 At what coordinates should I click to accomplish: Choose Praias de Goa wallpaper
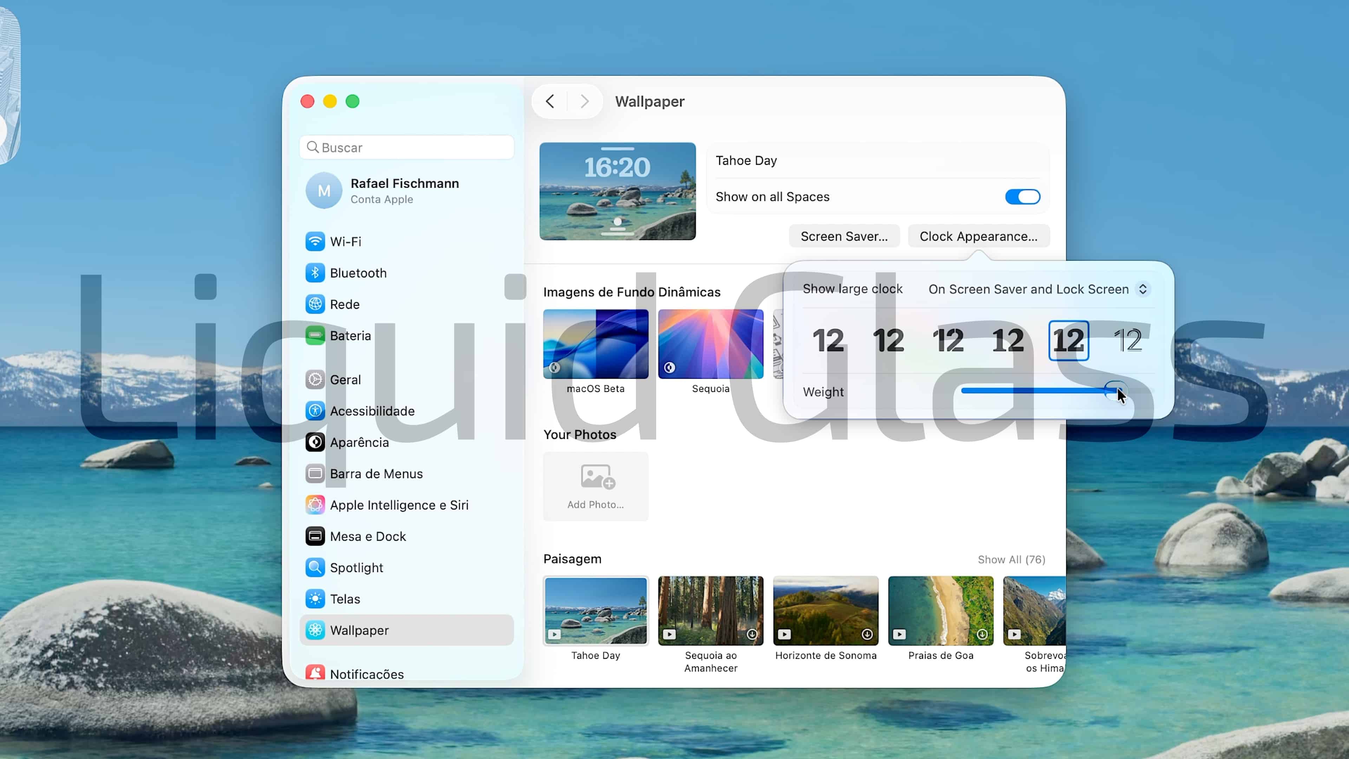pos(940,611)
